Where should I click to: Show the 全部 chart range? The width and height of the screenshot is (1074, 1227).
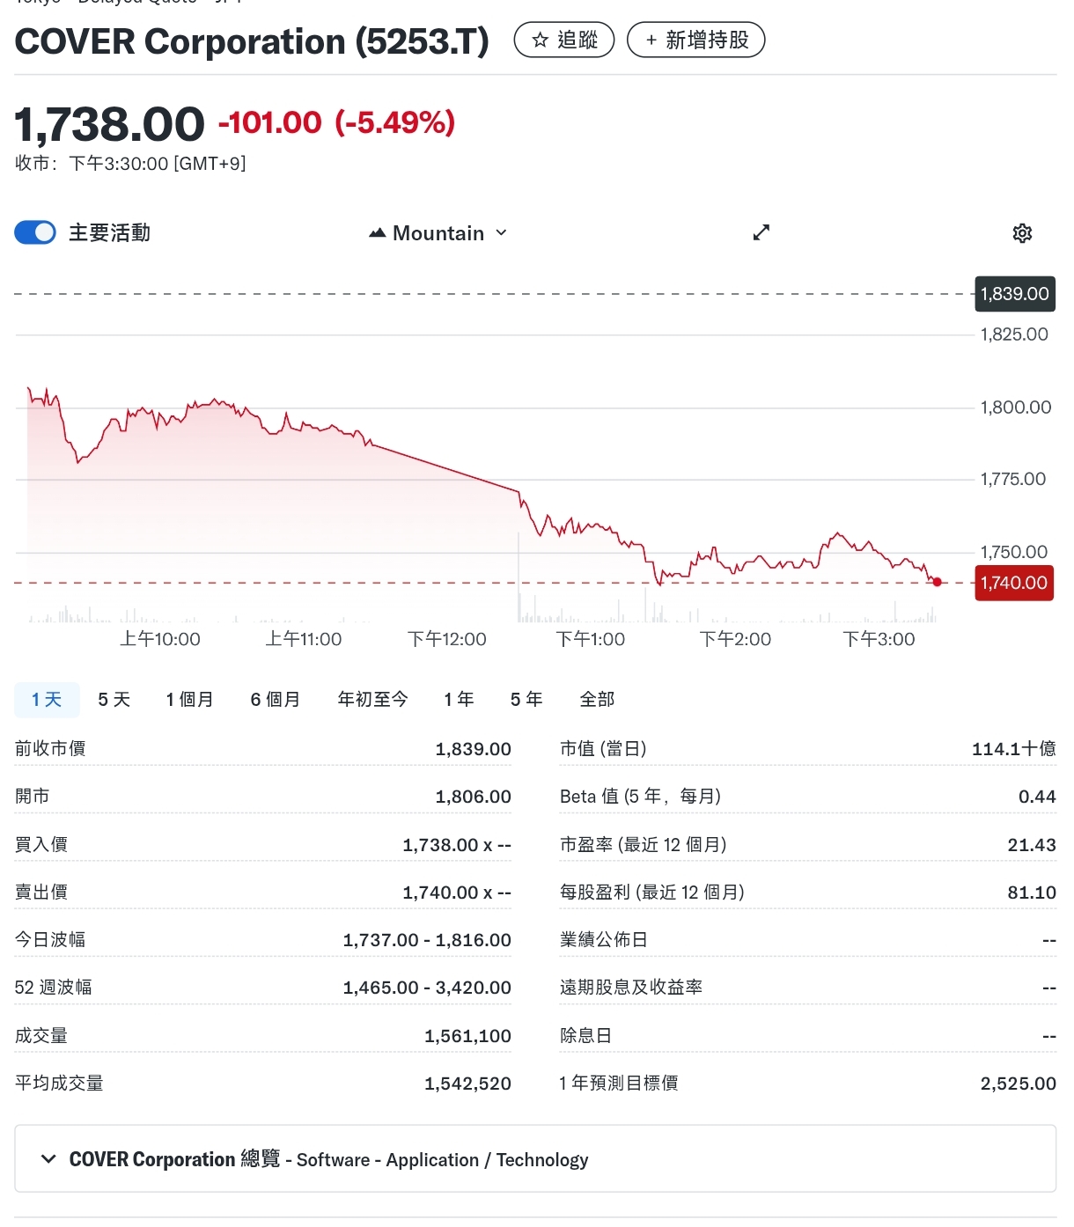(x=597, y=700)
